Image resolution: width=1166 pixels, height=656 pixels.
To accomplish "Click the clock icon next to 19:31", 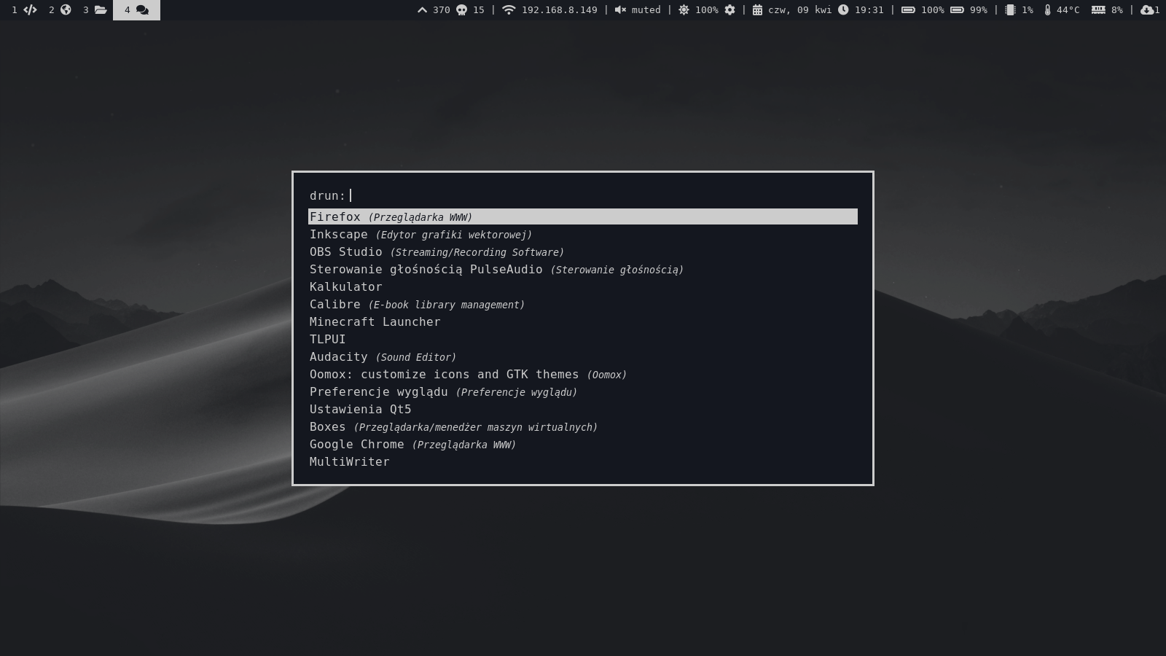I will (x=843, y=10).
